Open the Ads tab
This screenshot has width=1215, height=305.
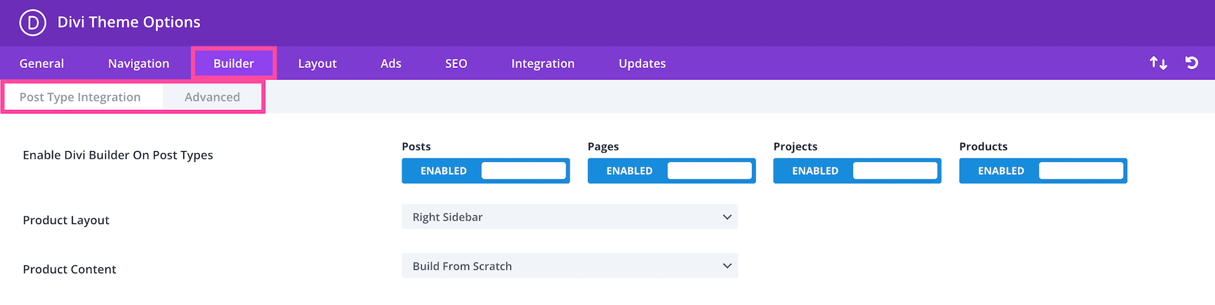tap(391, 63)
